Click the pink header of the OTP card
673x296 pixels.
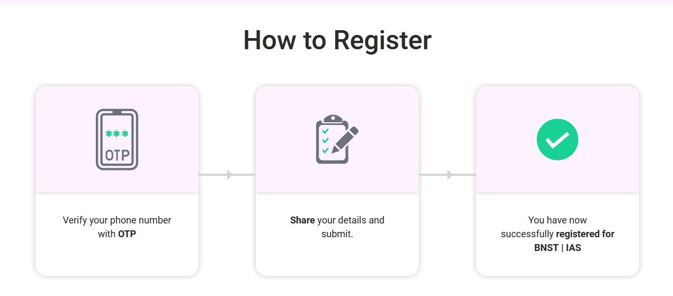[117, 139]
